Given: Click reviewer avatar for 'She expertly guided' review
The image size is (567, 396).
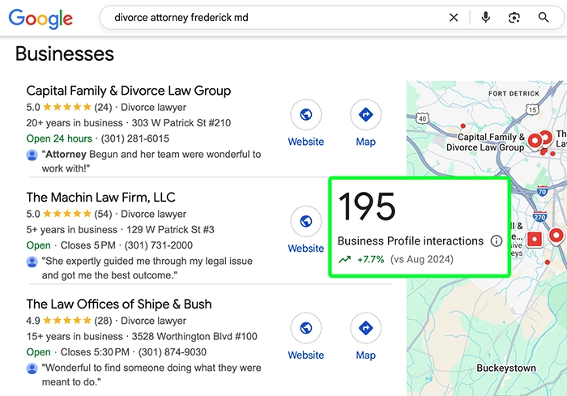Looking at the screenshot, I should point(32,262).
